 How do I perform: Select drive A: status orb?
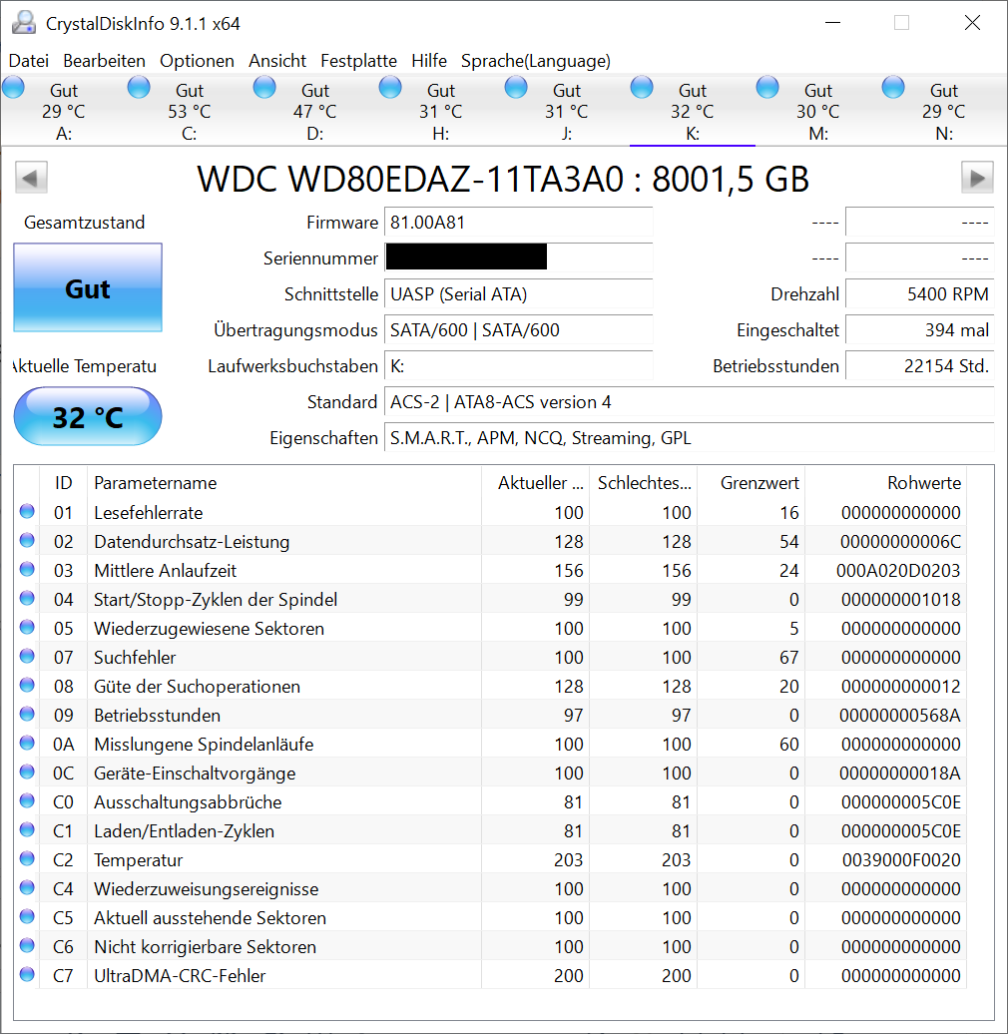[x=13, y=87]
